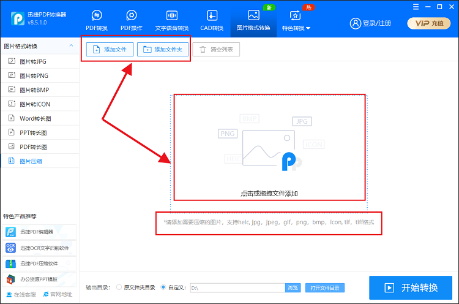
Task: Open the PDF转换 section
Action: 97,20
